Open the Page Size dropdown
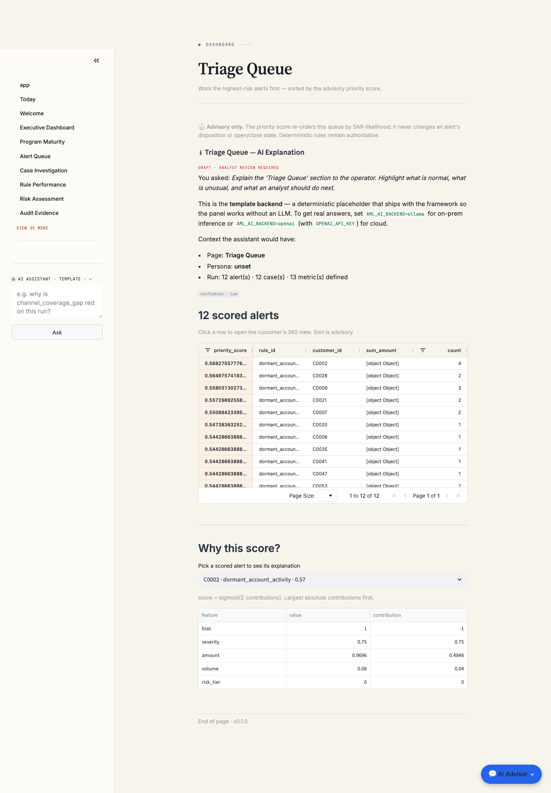The image size is (551, 793). [328, 496]
